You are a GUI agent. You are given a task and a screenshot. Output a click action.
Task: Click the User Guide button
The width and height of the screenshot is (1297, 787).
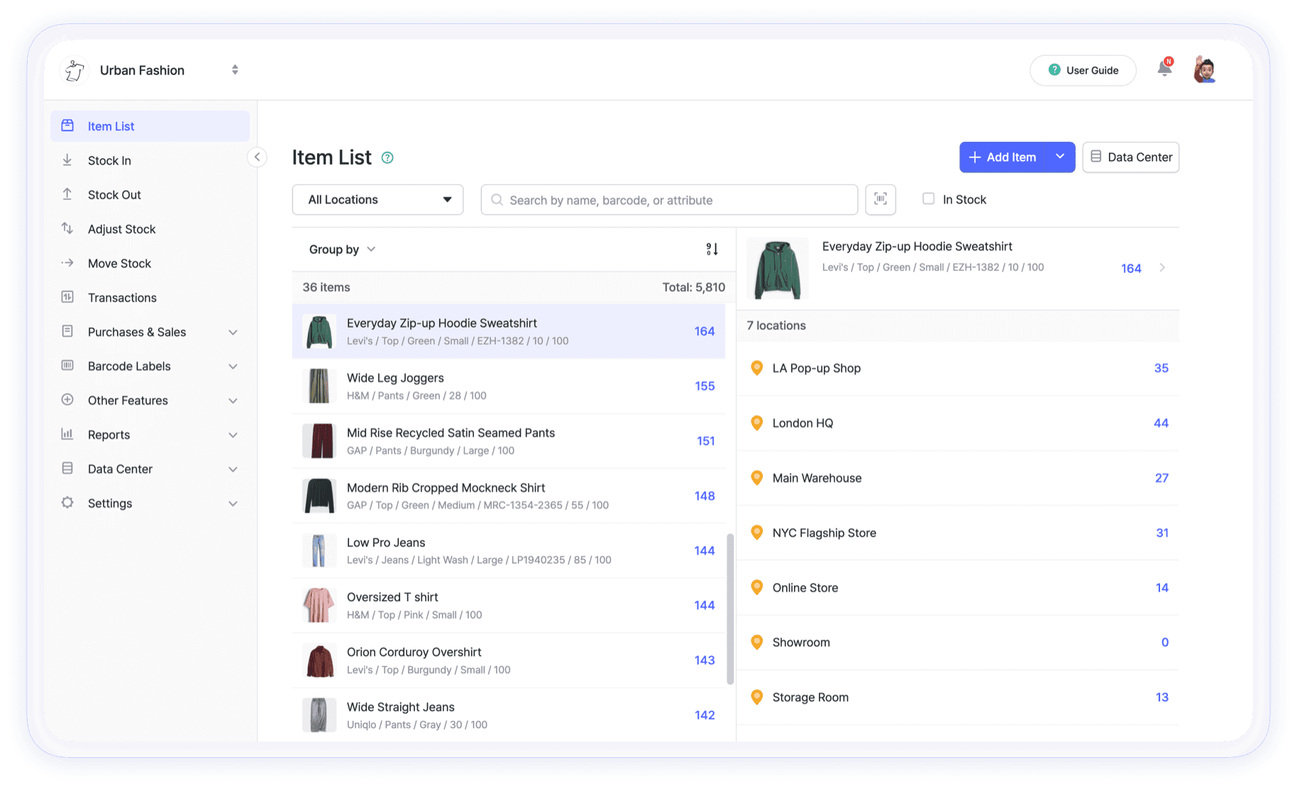click(1083, 70)
